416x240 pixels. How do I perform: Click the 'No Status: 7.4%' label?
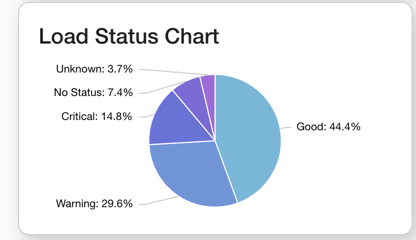(x=93, y=93)
